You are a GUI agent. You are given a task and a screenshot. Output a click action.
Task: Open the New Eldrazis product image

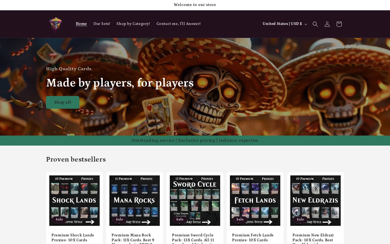pos(316,201)
